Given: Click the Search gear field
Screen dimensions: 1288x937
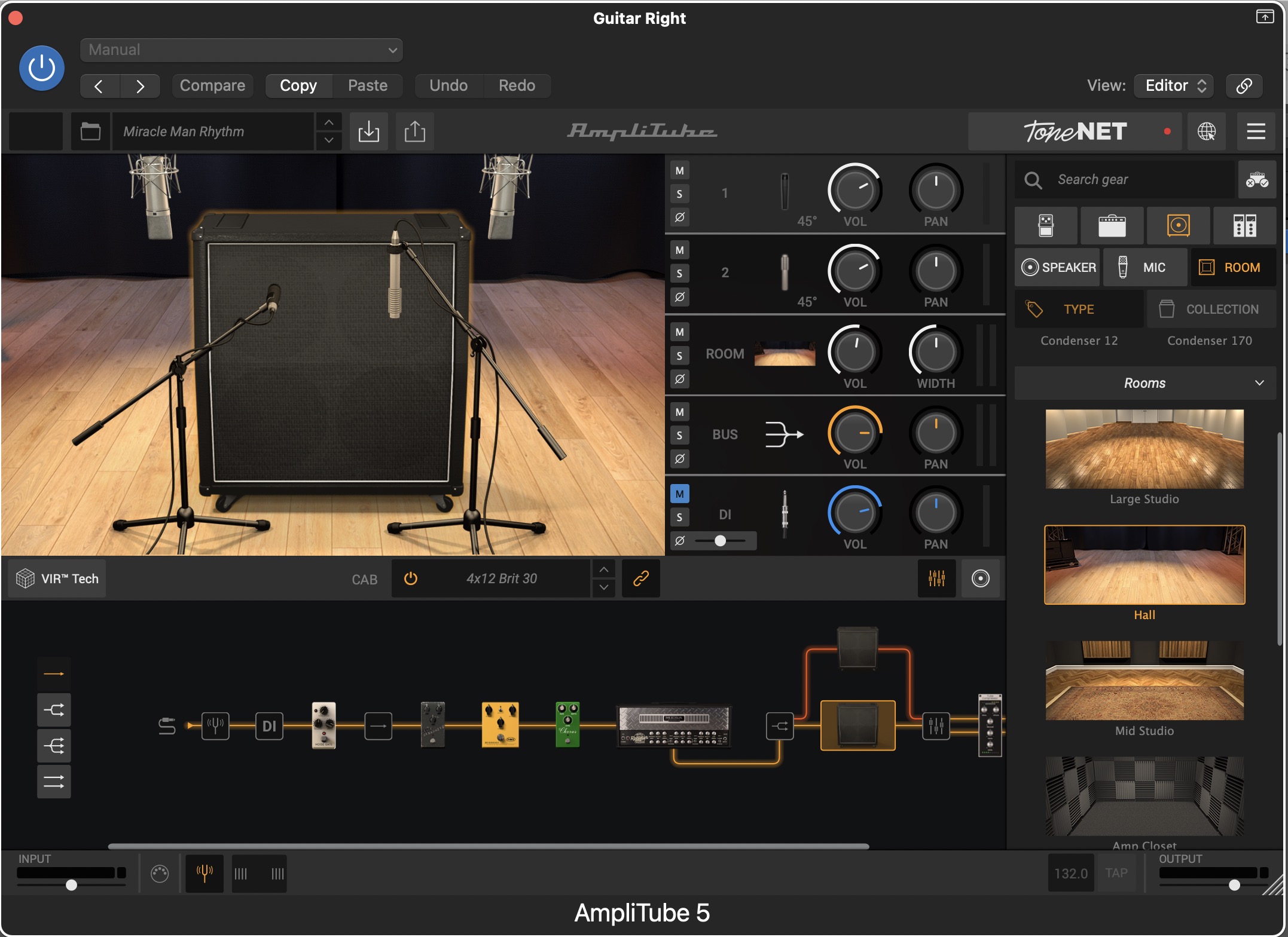Looking at the screenshot, I should click(1124, 180).
